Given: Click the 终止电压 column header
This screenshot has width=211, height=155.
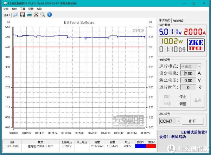Looking at the screenshot, I should [82, 142].
